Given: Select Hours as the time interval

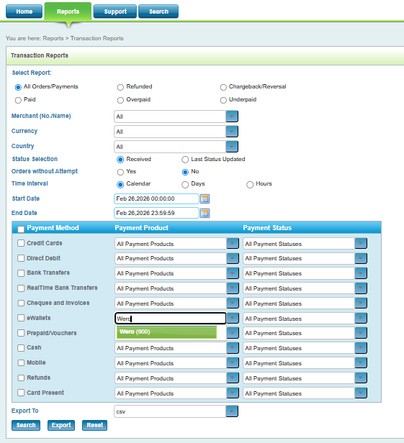Looking at the screenshot, I should (x=250, y=185).
